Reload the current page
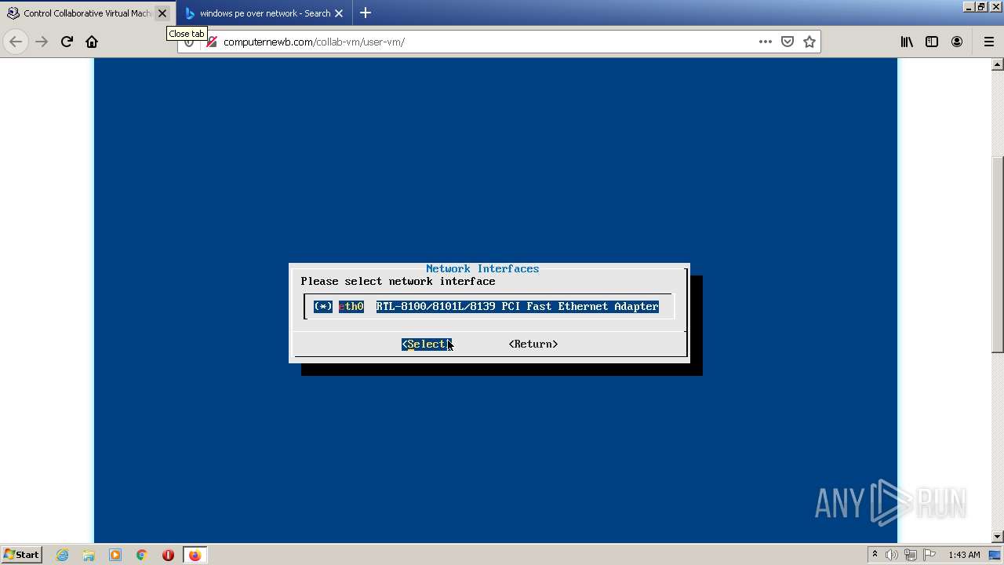The image size is (1004, 565). [x=67, y=42]
